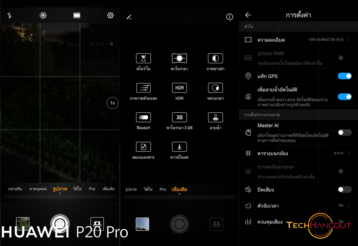The image size is (358, 246).
Task: Choose the ลายน้ำ watermark mode icon
Action: (x=215, y=117)
